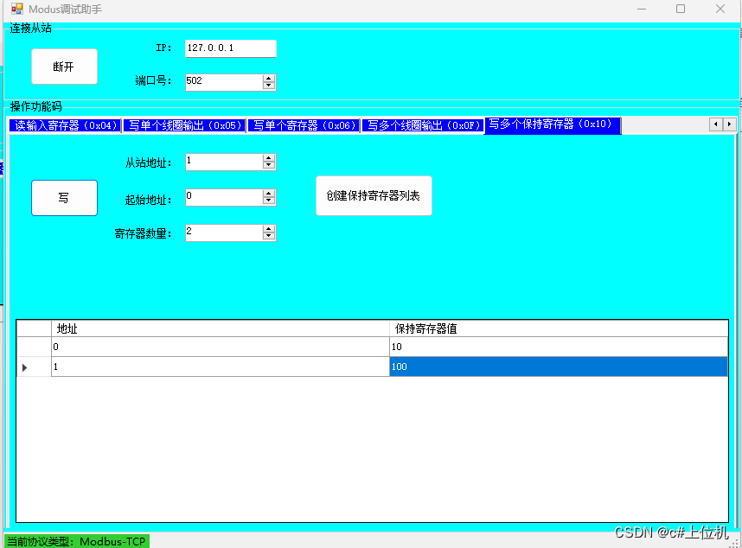Increment the 端口号 value with its up arrow
742x548 pixels.
269,78
